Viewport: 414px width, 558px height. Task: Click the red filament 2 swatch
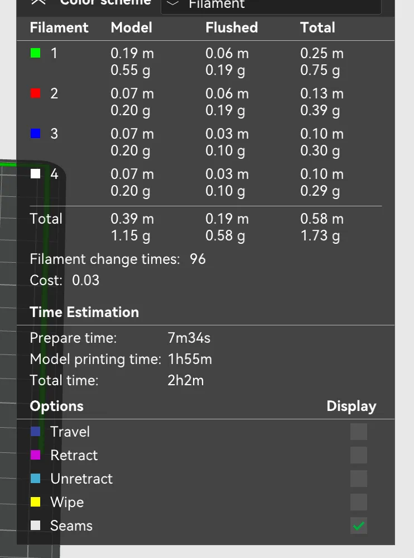pyautogui.click(x=34, y=93)
